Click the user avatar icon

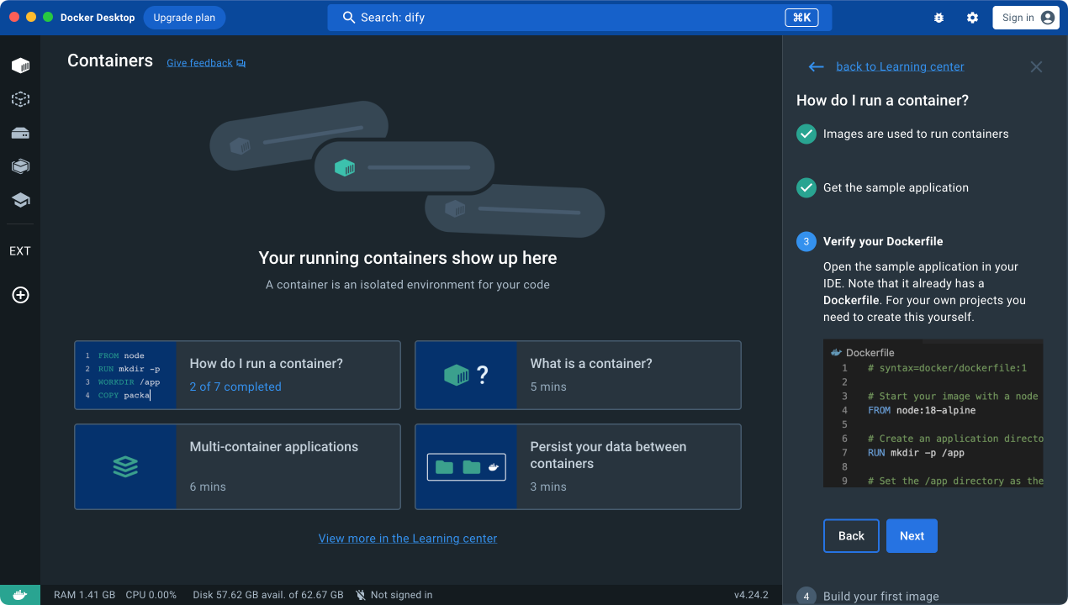coord(1047,18)
